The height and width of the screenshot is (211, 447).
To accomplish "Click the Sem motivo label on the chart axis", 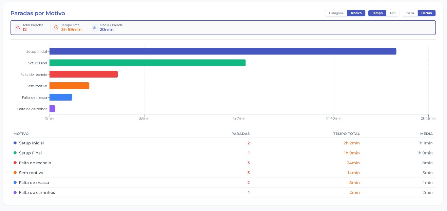I will 37,86.
